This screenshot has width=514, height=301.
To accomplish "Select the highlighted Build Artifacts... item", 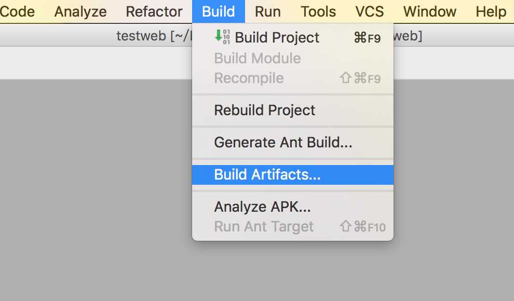I will (293, 174).
